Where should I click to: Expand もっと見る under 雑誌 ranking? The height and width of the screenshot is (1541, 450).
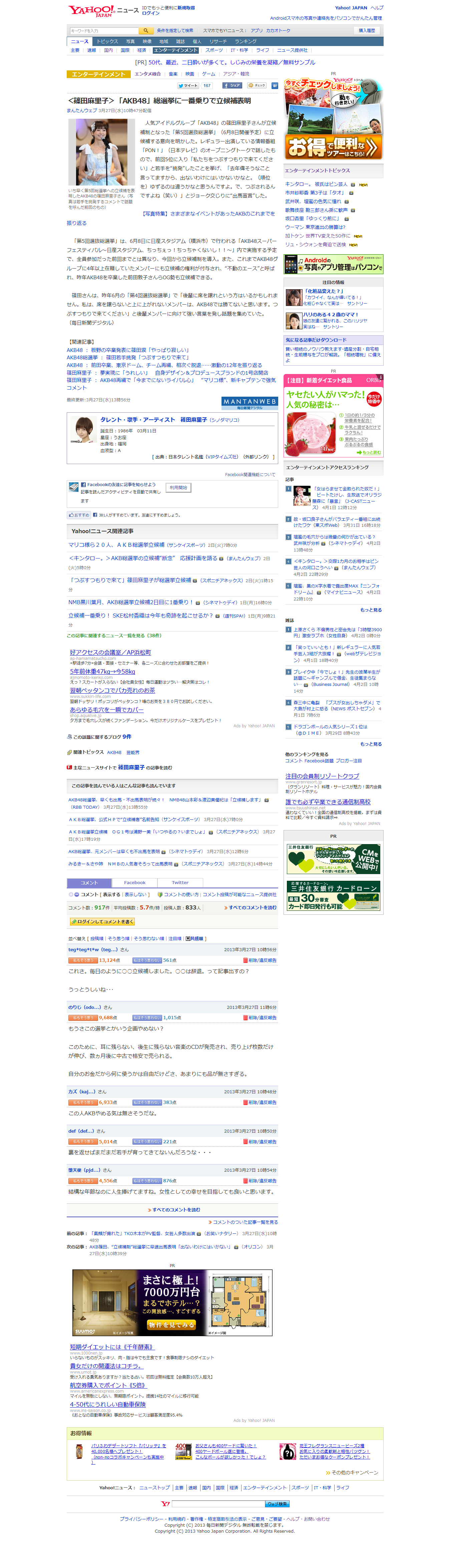[371, 744]
